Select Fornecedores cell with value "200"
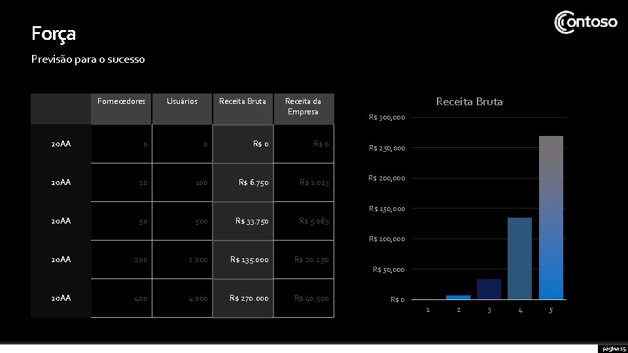The width and height of the screenshot is (628, 353). coord(122,260)
